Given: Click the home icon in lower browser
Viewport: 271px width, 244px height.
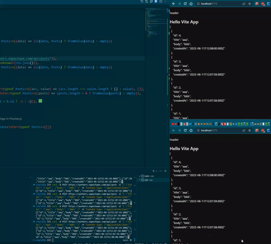Looking at the screenshot, I should click(191, 130).
